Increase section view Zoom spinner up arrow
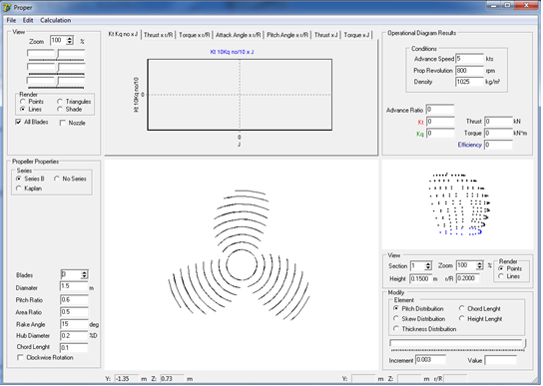 coord(479,263)
